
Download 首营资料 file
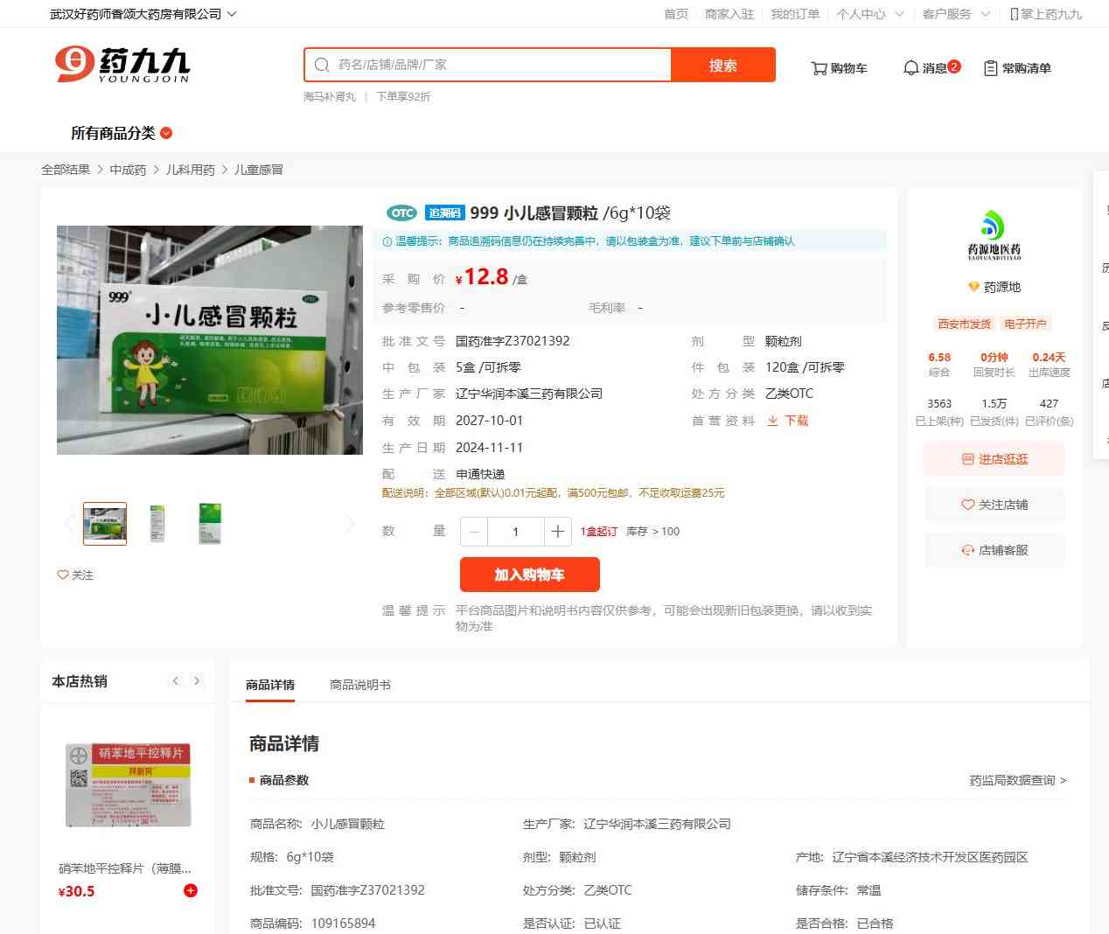788,421
